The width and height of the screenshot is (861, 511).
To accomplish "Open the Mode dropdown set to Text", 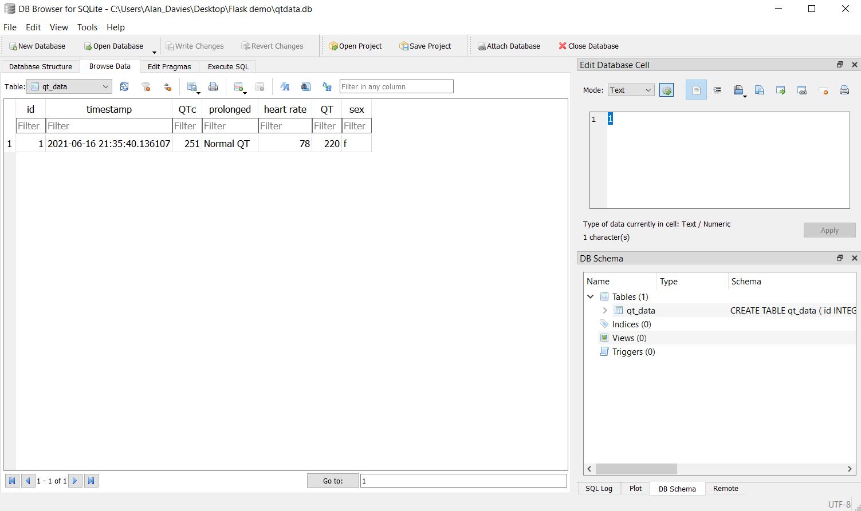I will click(x=631, y=90).
